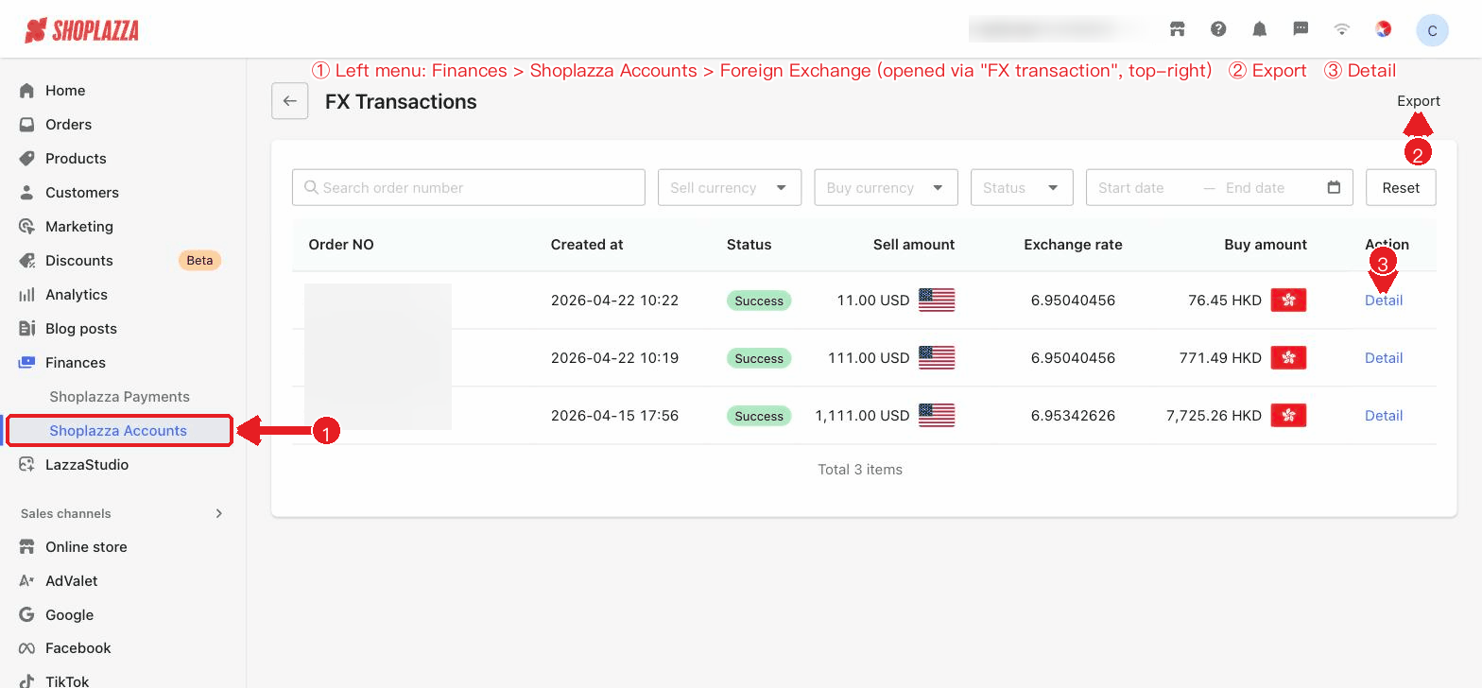Click the Order NO column header
Image resolution: width=1482 pixels, height=688 pixels.
pos(341,245)
